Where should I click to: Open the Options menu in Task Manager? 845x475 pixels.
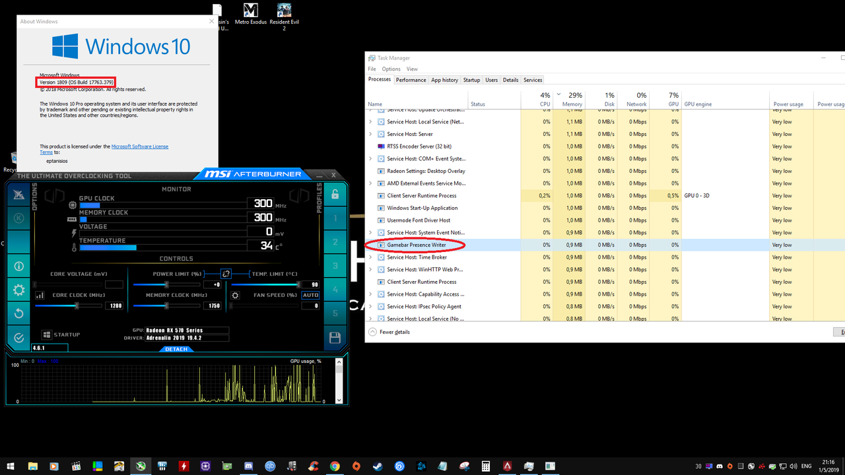391,69
